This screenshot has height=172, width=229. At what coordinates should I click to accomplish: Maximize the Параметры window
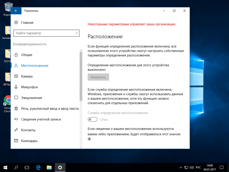click(174, 11)
